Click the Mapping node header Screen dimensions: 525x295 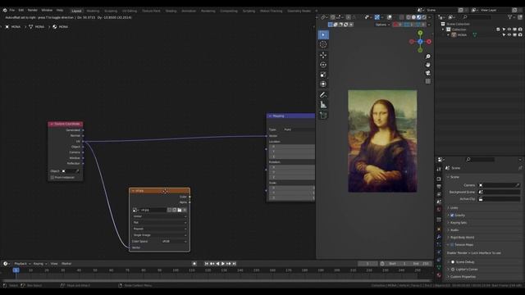coord(290,116)
